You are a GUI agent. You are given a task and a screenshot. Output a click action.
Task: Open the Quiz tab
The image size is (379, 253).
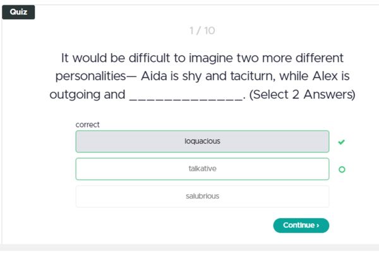18,12
